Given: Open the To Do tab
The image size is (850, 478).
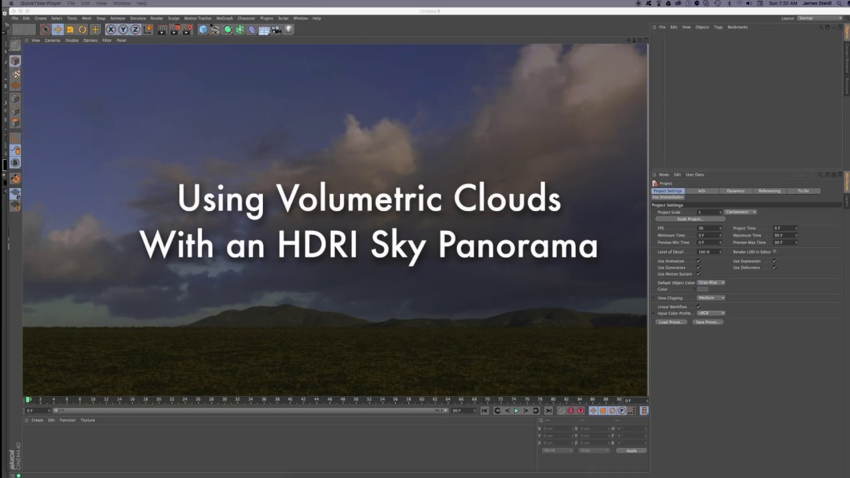Looking at the screenshot, I should pyautogui.click(x=804, y=191).
